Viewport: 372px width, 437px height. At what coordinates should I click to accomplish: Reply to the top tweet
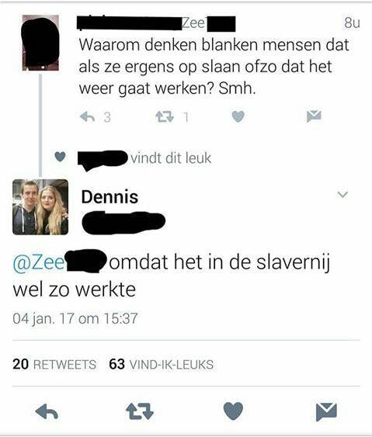click(87, 116)
